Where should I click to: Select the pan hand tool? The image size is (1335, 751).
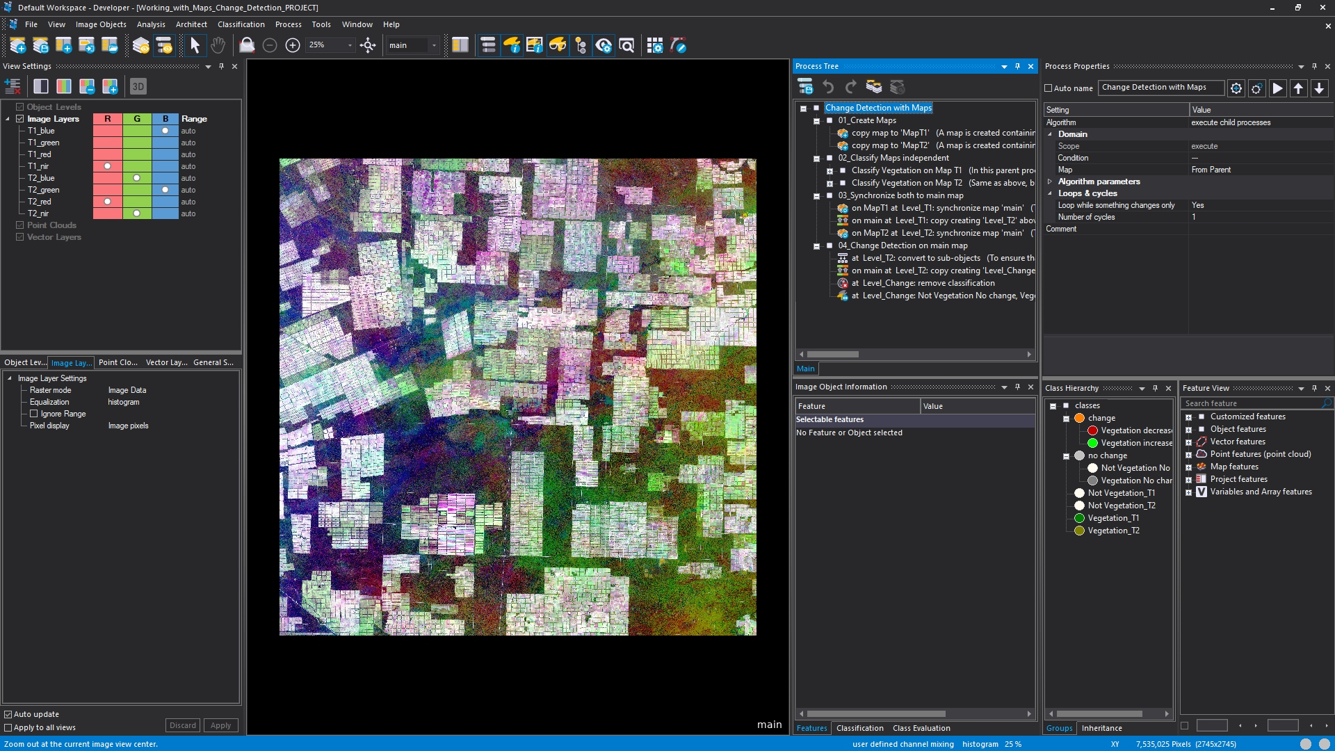pyautogui.click(x=218, y=46)
